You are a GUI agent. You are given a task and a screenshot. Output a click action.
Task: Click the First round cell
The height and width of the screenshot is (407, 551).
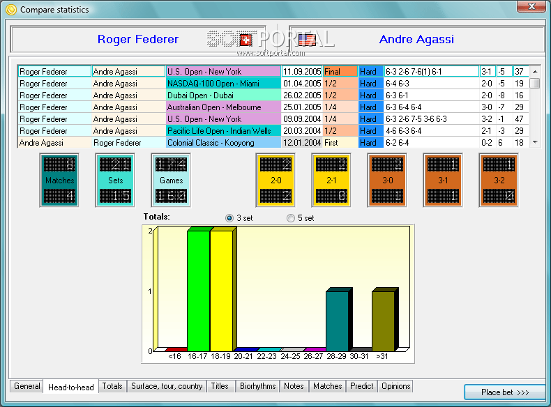coord(340,143)
